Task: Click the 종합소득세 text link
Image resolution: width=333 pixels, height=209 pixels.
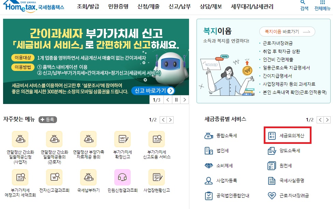Action: (227, 136)
